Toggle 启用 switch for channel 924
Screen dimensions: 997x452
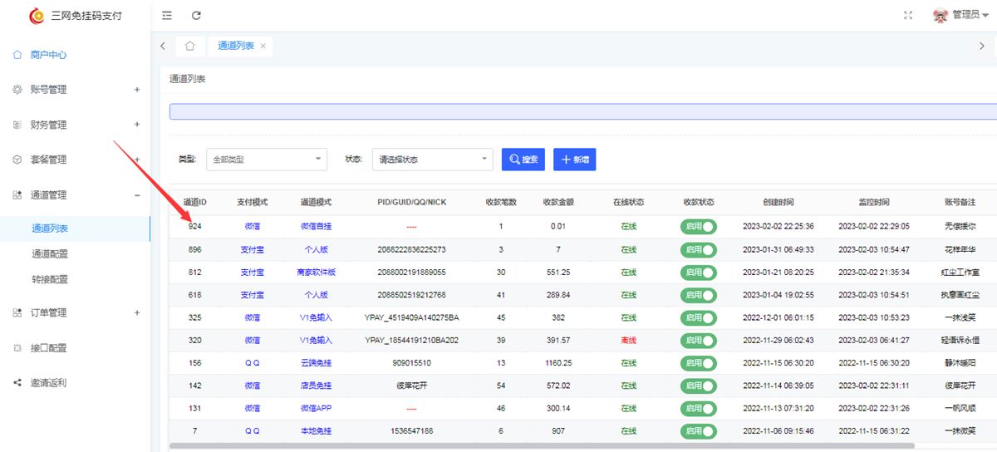coord(699,227)
